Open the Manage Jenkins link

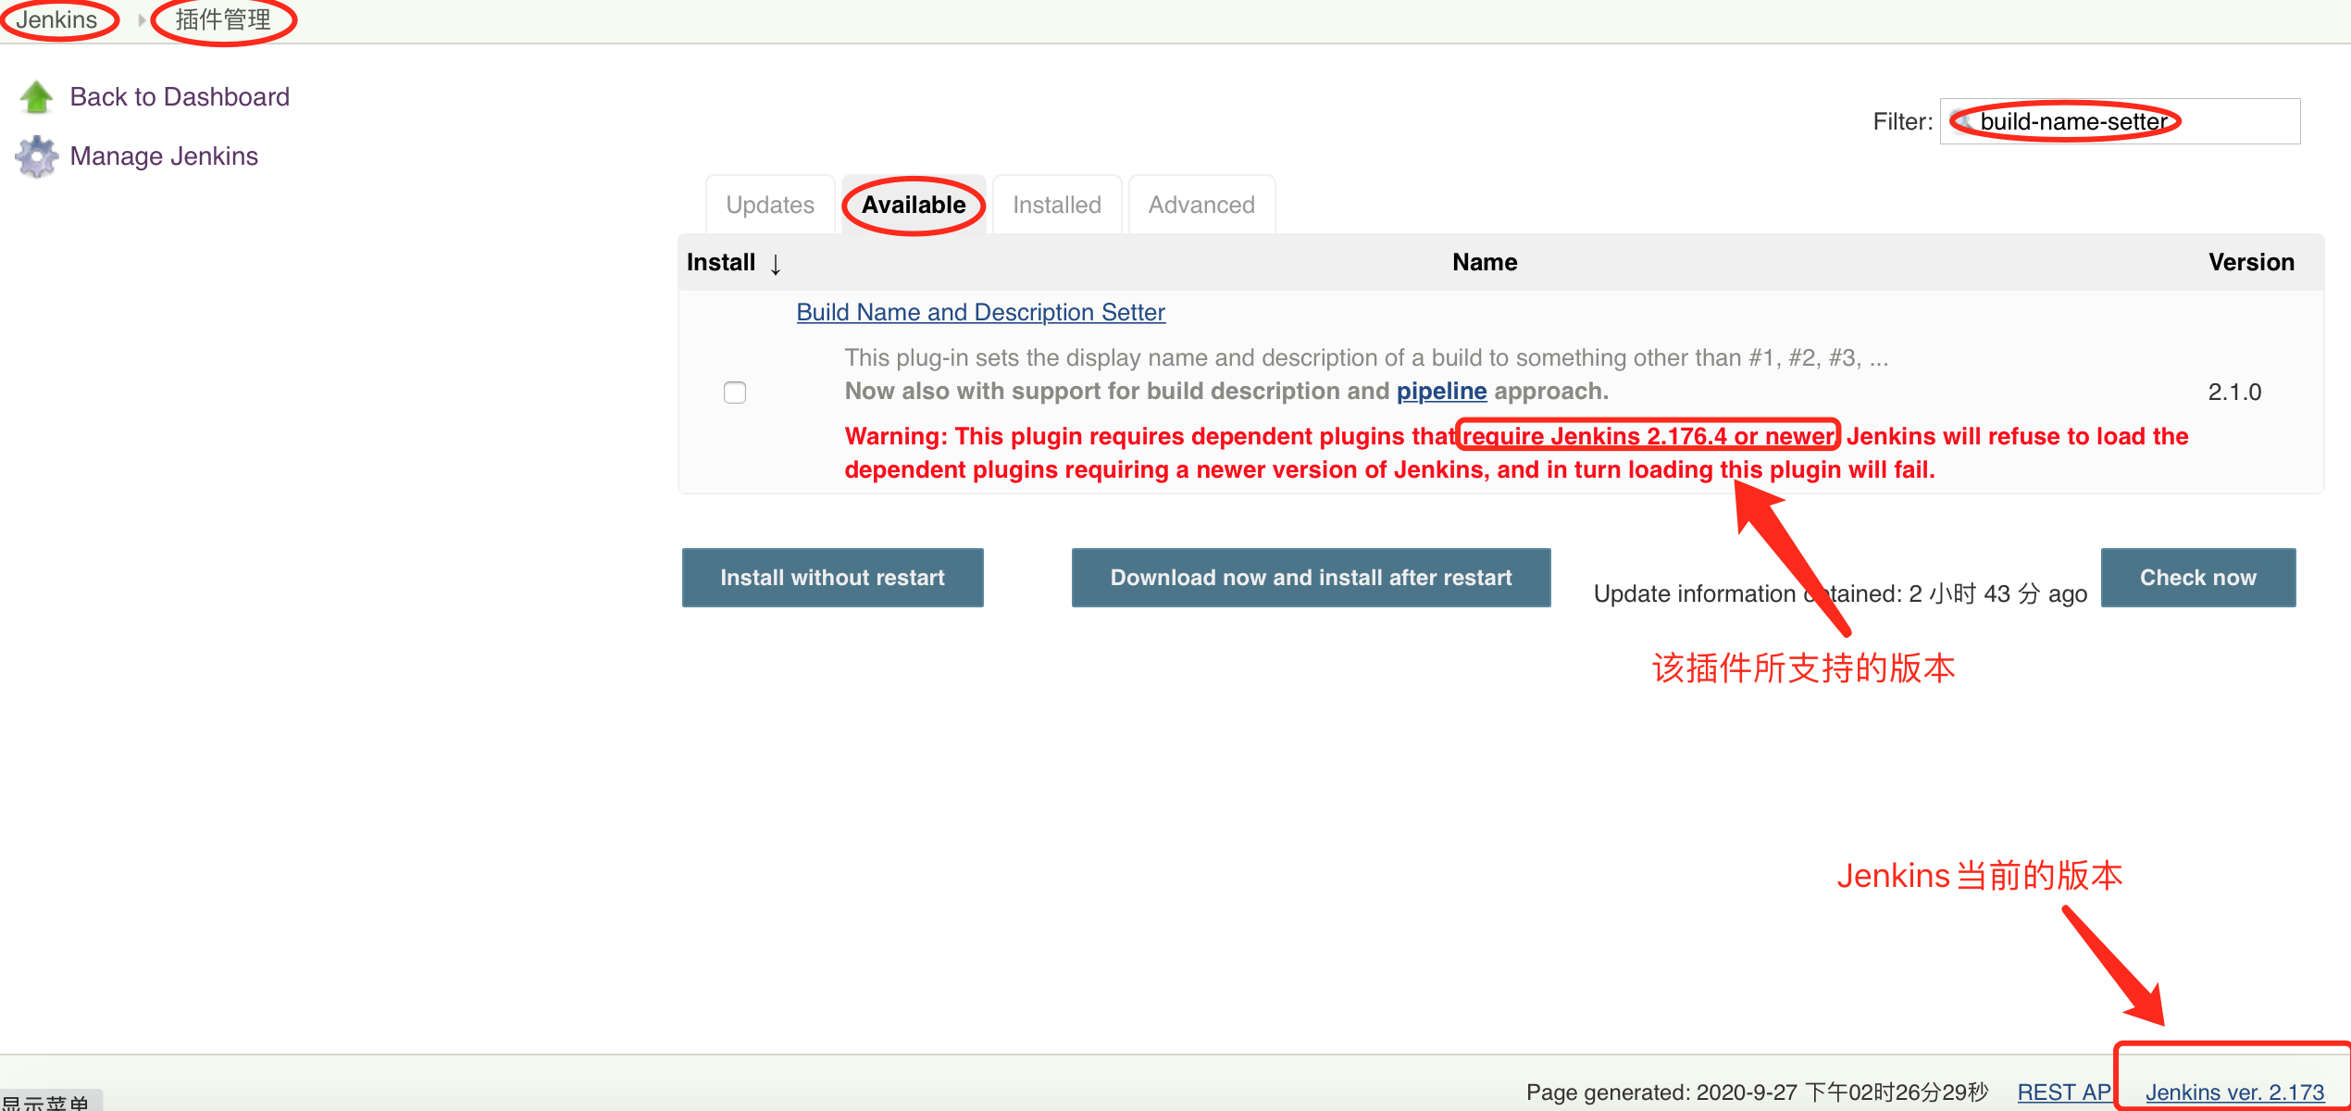point(164,156)
